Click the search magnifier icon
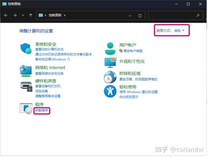 pos(198,15)
